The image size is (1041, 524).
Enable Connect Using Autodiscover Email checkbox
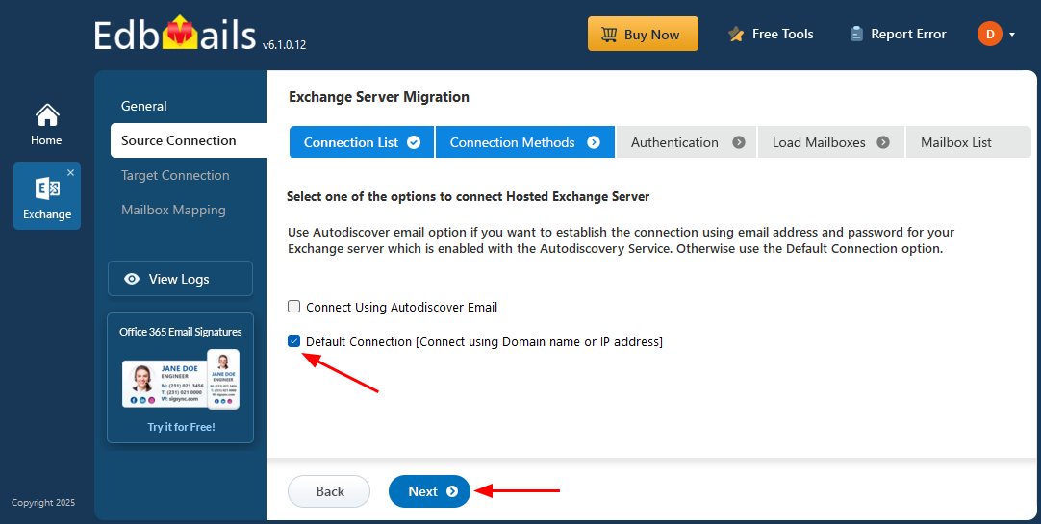tap(294, 307)
